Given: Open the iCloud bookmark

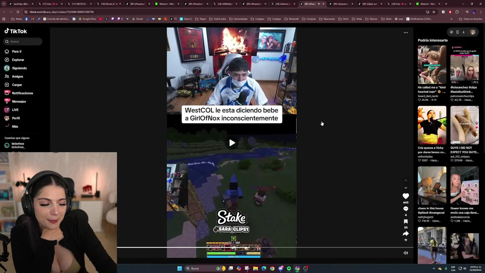Looking at the screenshot, I should point(138,19).
